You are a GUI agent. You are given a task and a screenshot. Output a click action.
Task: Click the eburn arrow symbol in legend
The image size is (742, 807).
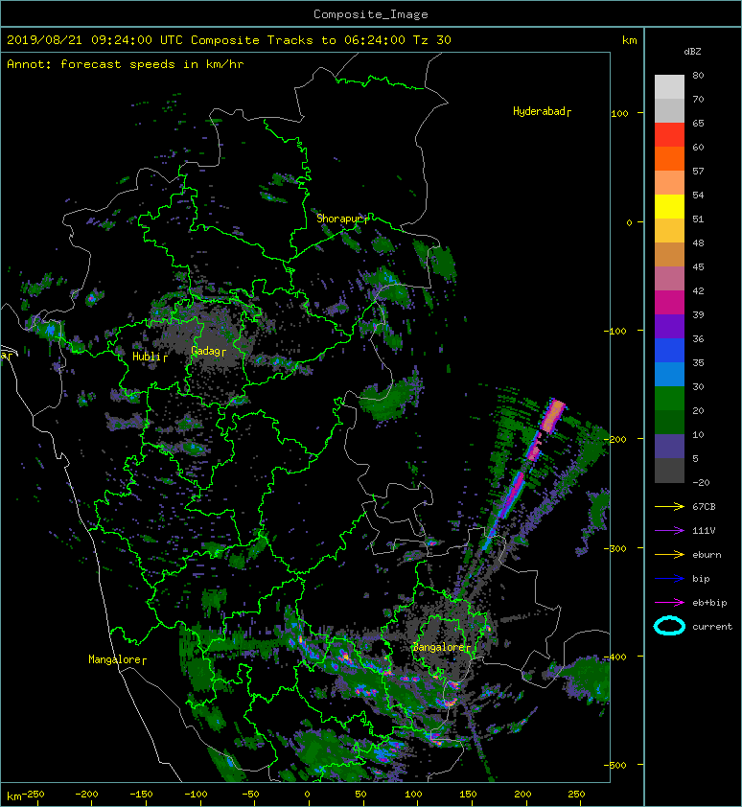click(x=669, y=555)
